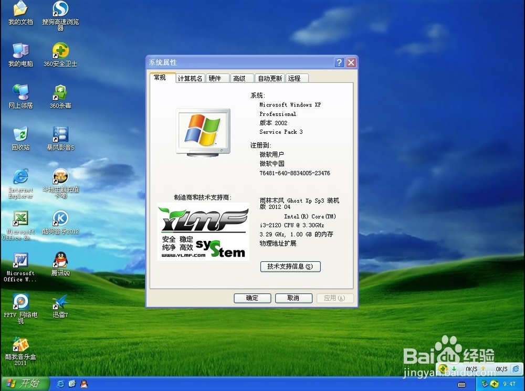Open QQ from the quick launch bar
Image resolution: width=525 pixels, height=391 pixels.
83,384
